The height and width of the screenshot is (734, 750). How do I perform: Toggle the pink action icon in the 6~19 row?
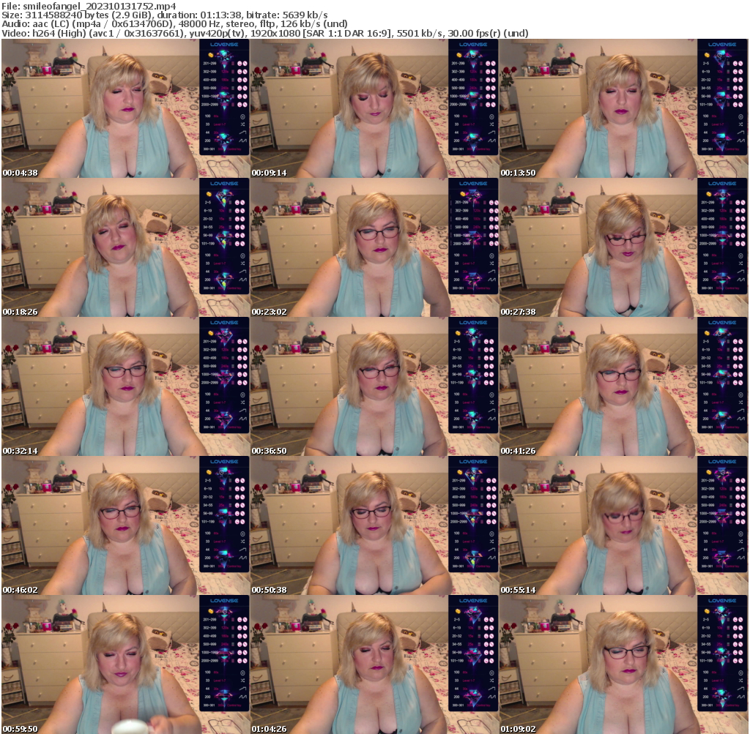click(x=735, y=72)
